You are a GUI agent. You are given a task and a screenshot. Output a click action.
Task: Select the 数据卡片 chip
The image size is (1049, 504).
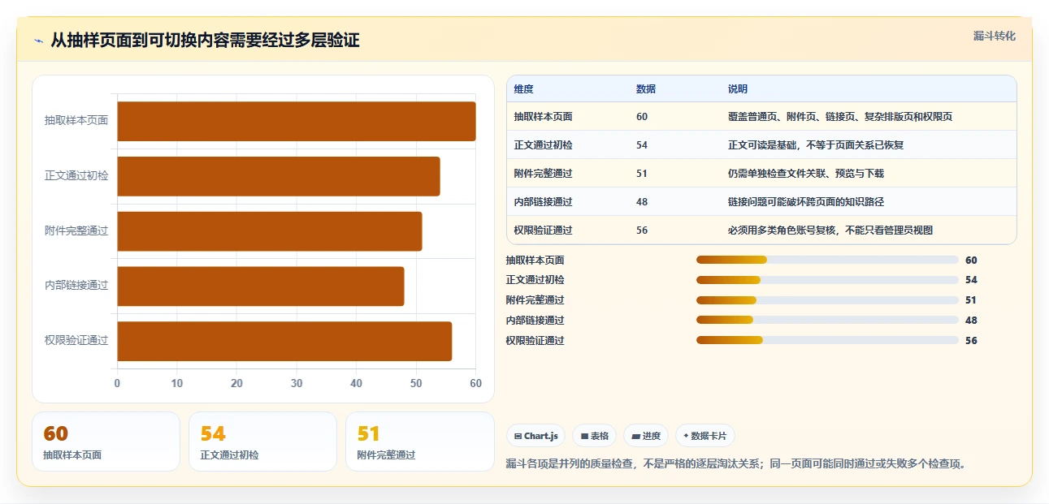coord(705,436)
